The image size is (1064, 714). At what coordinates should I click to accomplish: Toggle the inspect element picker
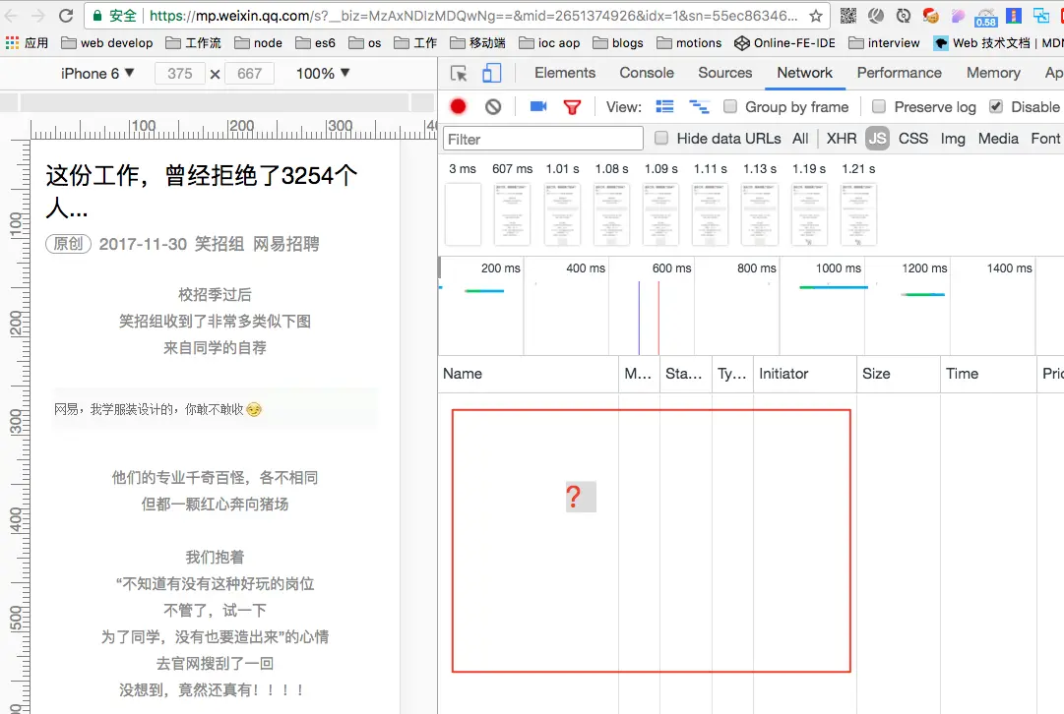(x=459, y=73)
